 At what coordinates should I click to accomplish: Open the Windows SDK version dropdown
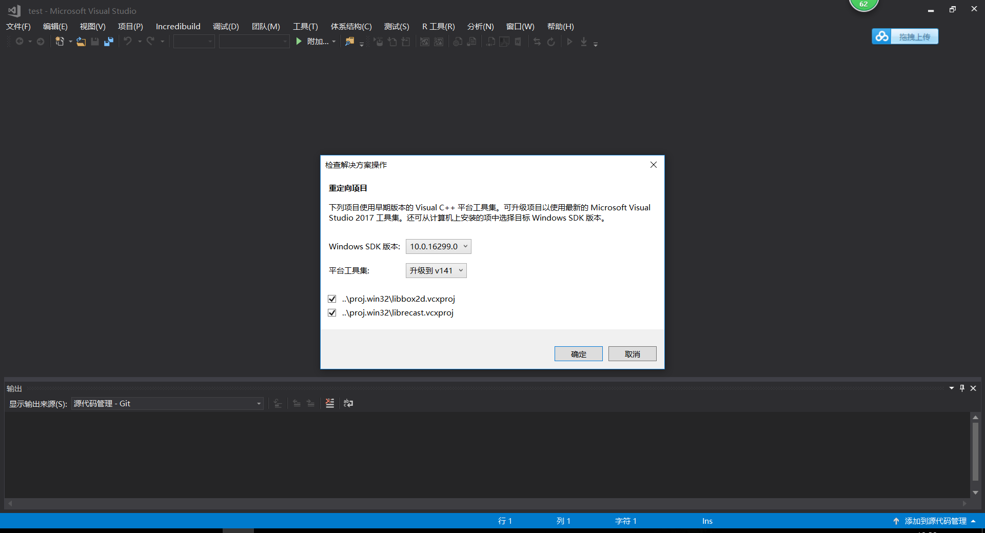(x=439, y=246)
